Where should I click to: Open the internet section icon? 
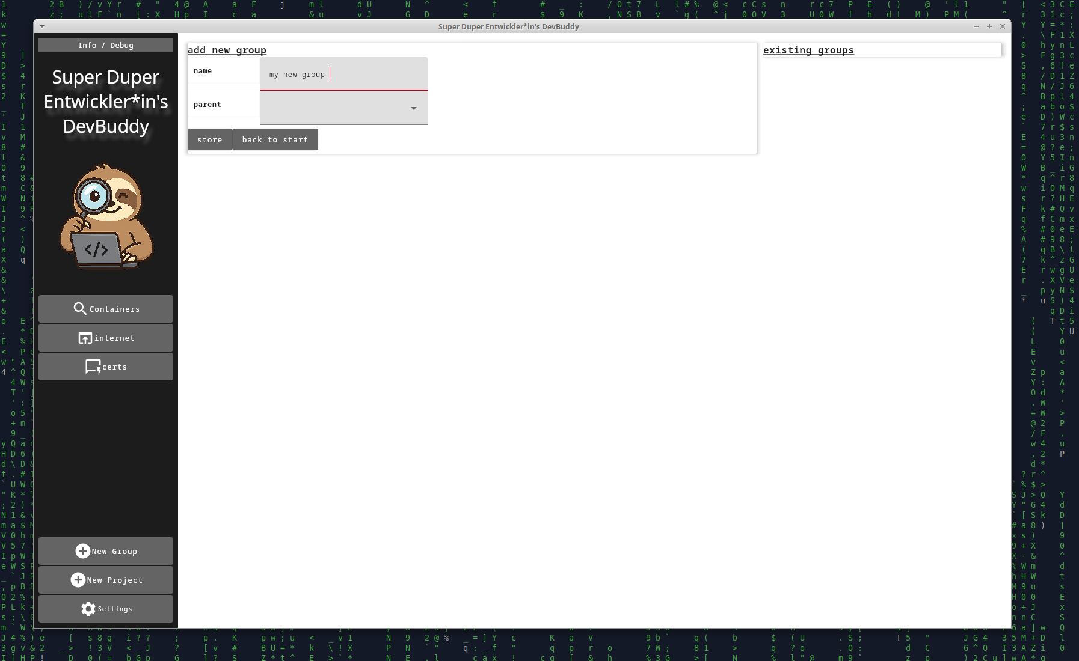pos(85,338)
